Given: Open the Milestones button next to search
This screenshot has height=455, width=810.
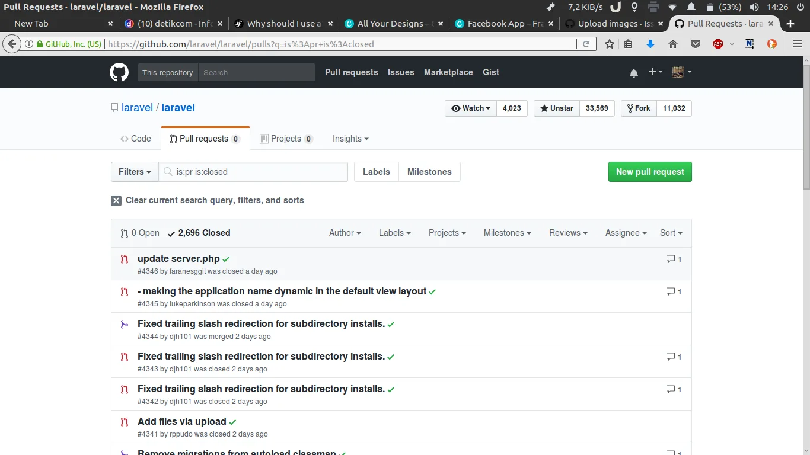Looking at the screenshot, I should tap(429, 172).
